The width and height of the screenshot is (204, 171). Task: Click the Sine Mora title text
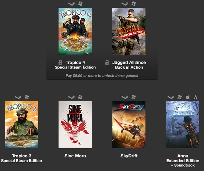pos(75,156)
